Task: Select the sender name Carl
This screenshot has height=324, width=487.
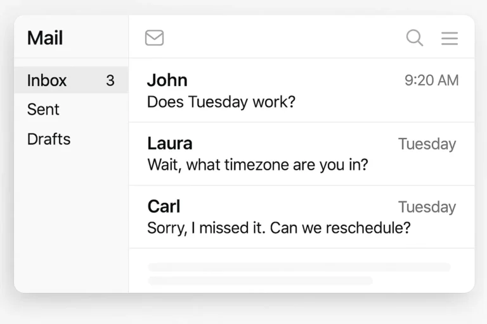Action: [x=164, y=206]
